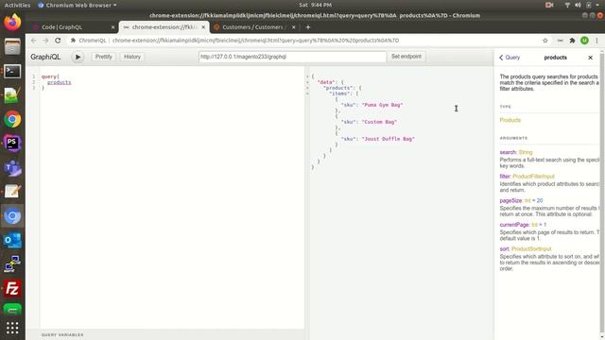This screenshot has height=340, width=605.
Task: Close the products documentation panel
Action: coord(590,58)
